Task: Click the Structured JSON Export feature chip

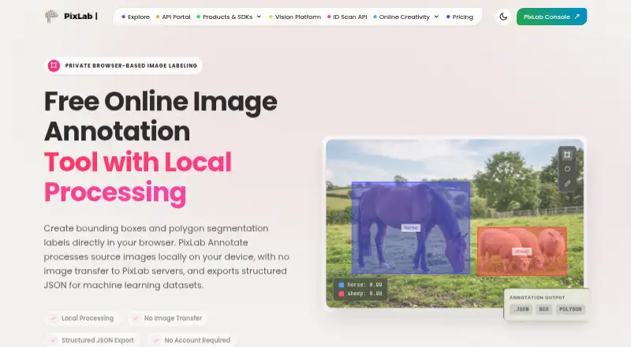Action: 92,340
